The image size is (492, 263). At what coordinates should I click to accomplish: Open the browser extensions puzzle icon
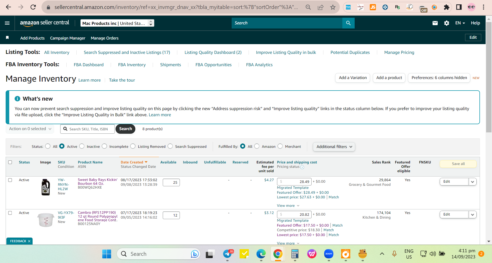(x=447, y=7)
